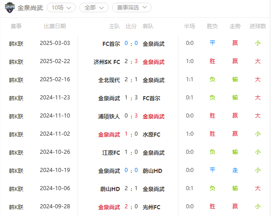271x216 pixels.
Task: Select the 进球数 column header
Action: coord(258,26)
